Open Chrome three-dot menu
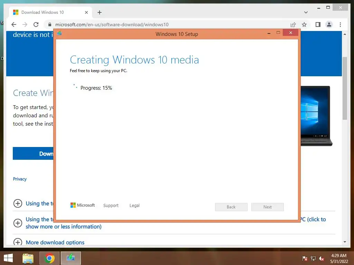The width and height of the screenshot is (354, 265). tap(340, 24)
